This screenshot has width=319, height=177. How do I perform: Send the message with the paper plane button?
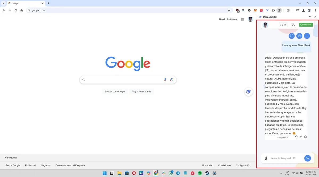(x=307, y=158)
